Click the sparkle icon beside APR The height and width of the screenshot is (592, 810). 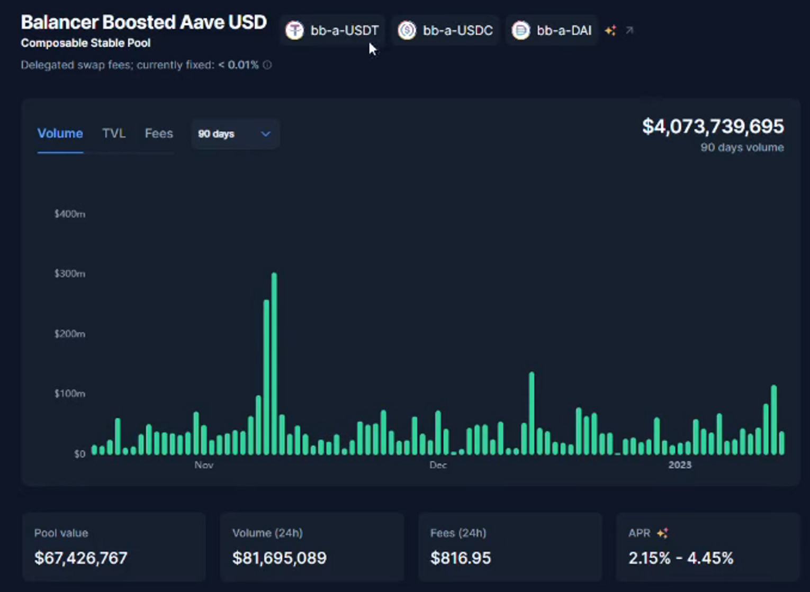pyautogui.click(x=662, y=533)
